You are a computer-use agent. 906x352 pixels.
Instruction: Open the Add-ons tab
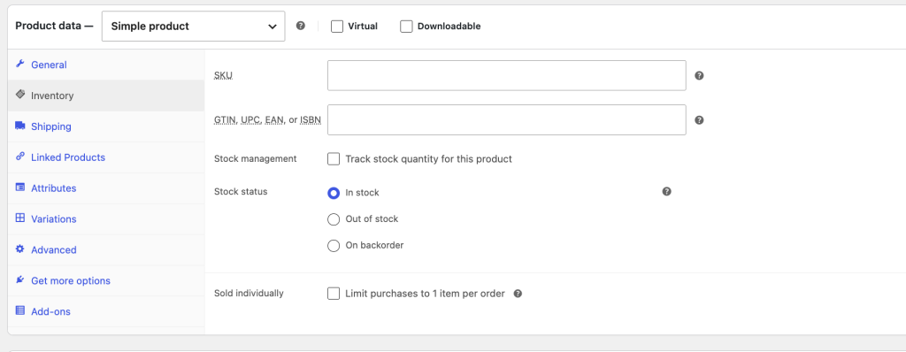coord(106,311)
